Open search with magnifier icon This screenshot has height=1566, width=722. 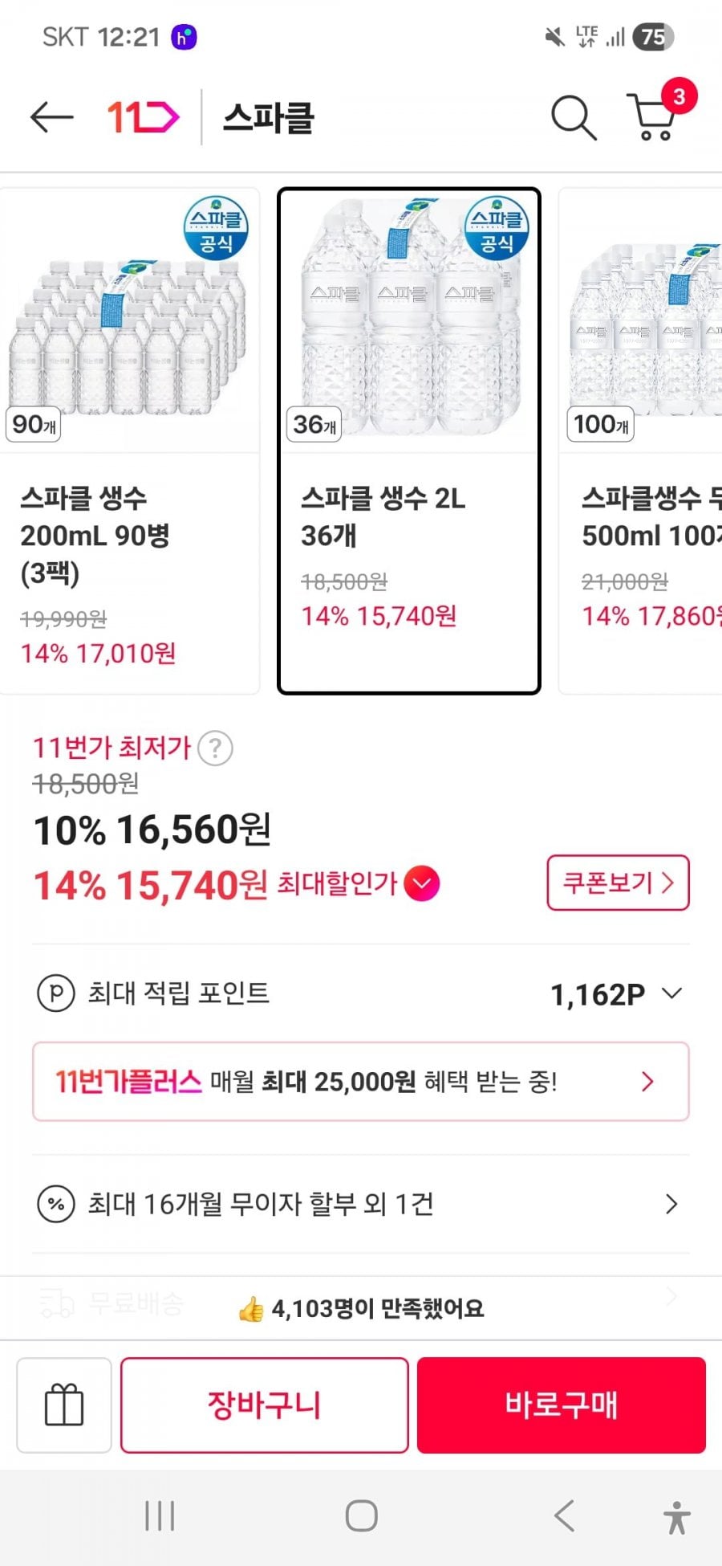click(x=573, y=118)
